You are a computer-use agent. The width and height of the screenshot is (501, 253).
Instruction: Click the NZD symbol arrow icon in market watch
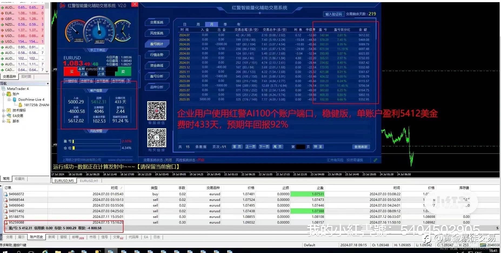click(2, 25)
